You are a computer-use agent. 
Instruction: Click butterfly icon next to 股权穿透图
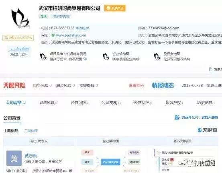(157, 56)
